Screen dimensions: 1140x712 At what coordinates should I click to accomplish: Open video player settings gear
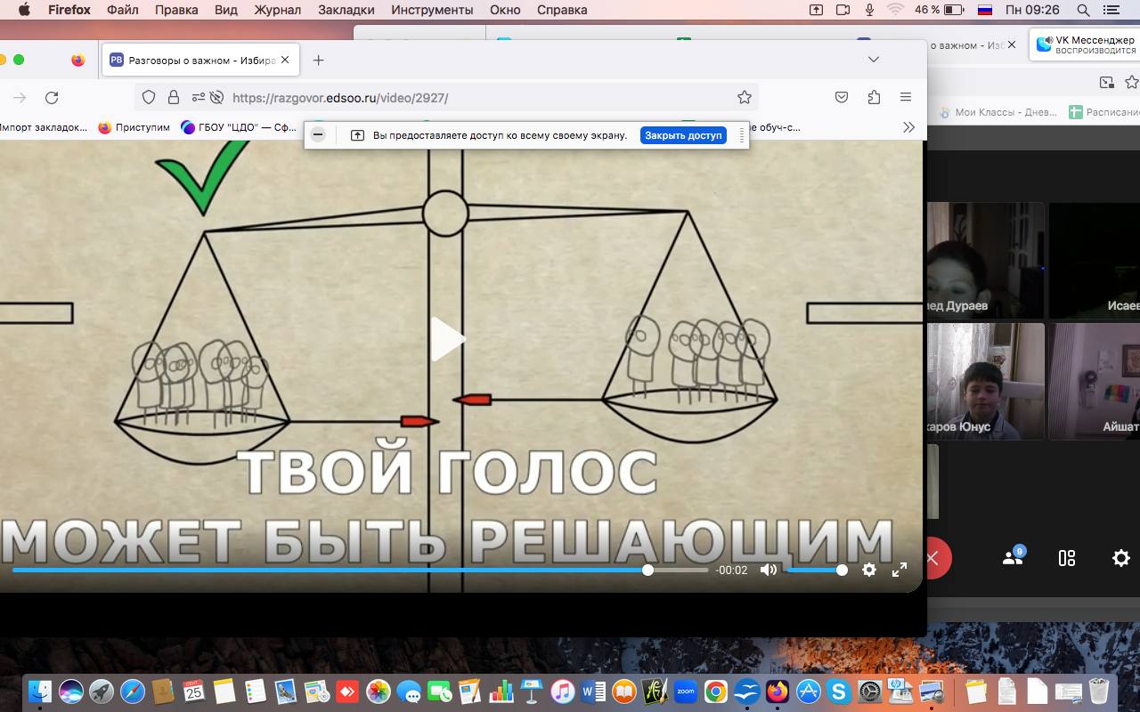(x=869, y=570)
